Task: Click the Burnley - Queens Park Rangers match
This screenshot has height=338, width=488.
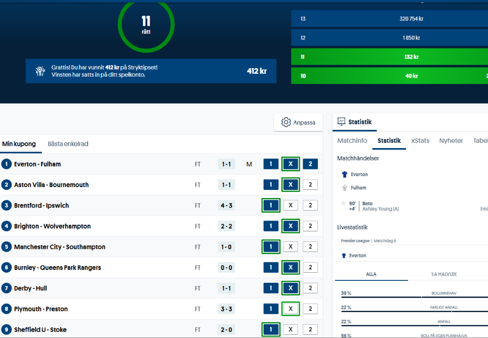Action: pyautogui.click(x=58, y=268)
